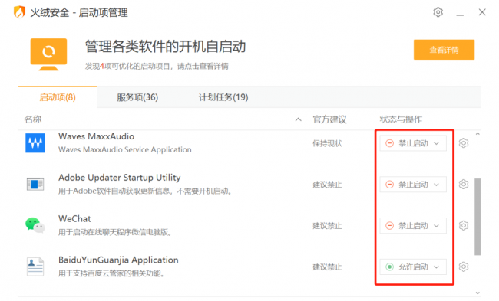Image resolution: width=499 pixels, height=301 pixels.
Task: Open the startup status dropdown for WeChat
Action: tap(413, 226)
